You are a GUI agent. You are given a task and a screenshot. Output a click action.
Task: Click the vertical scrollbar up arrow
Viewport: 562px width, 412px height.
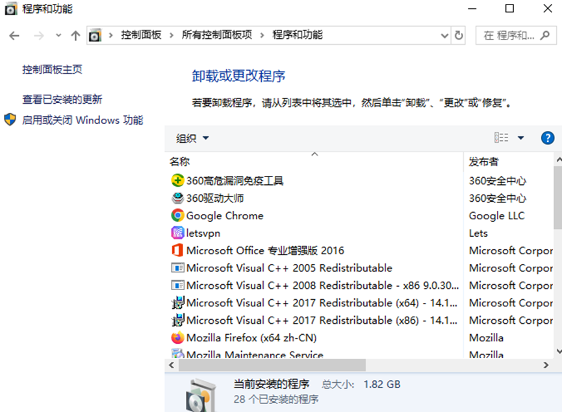coord(558,158)
